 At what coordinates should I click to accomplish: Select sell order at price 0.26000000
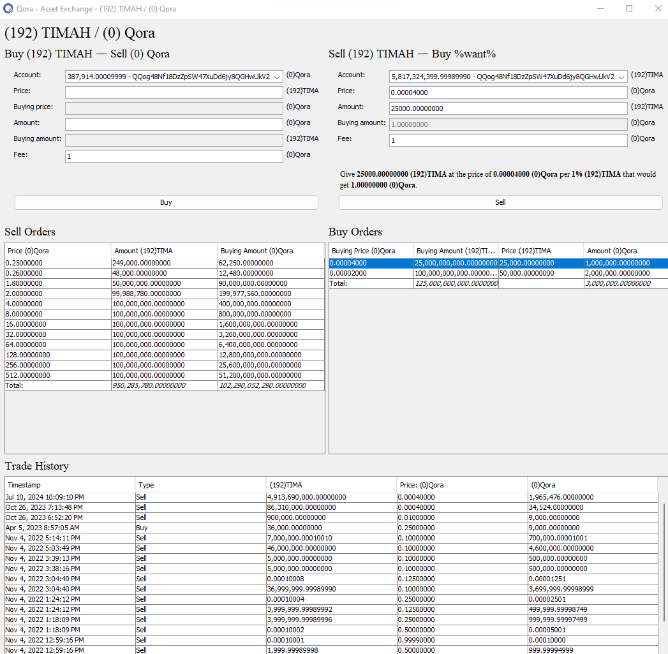coord(165,274)
